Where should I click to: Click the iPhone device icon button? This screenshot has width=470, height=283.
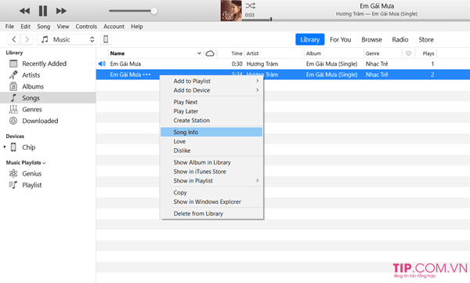[x=106, y=39]
